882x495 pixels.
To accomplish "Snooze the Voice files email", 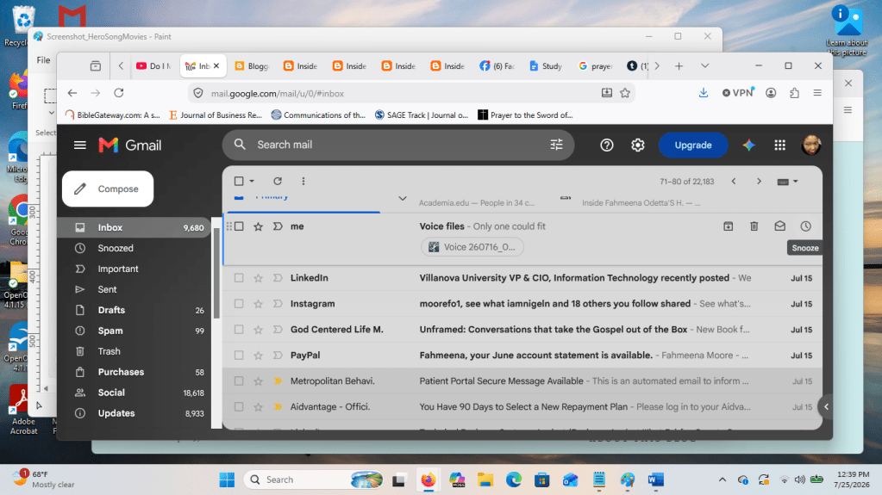I will click(805, 226).
